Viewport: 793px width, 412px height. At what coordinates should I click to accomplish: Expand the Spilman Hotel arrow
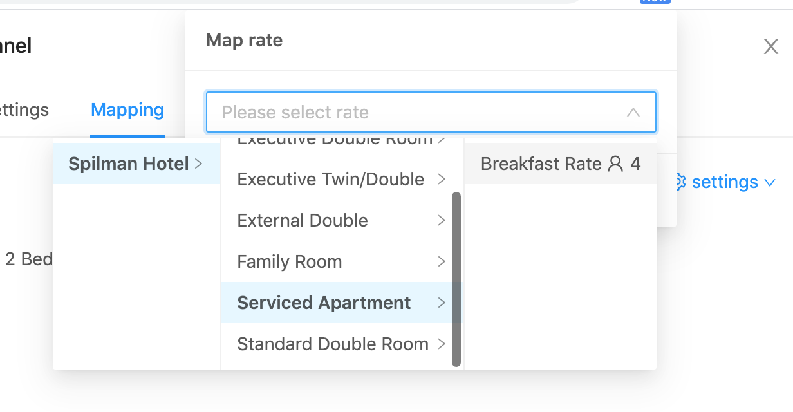click(x=198, y=164)
